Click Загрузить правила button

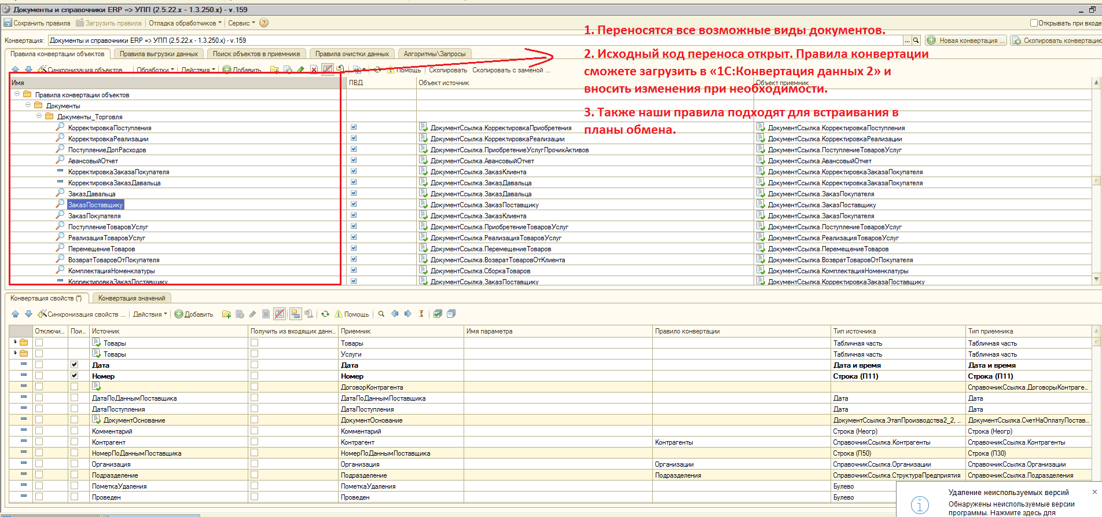click(x=109, y=23)
